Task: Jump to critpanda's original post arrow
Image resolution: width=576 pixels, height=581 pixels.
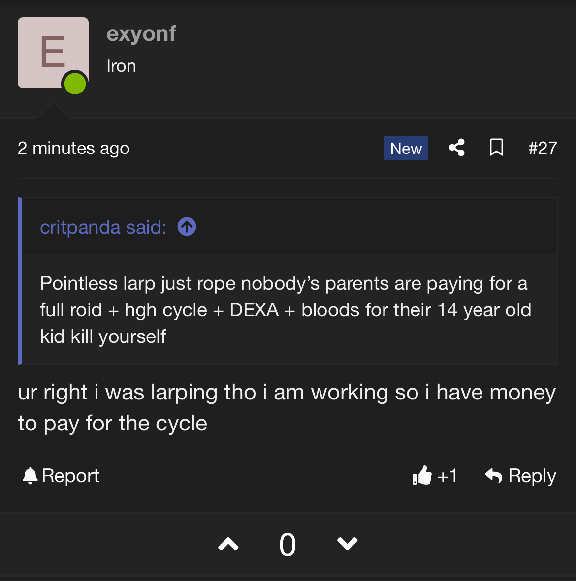Action: pyautogui.click(x=187, y=227)
